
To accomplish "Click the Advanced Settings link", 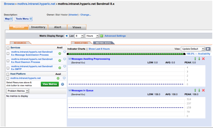I will (115, 36).
